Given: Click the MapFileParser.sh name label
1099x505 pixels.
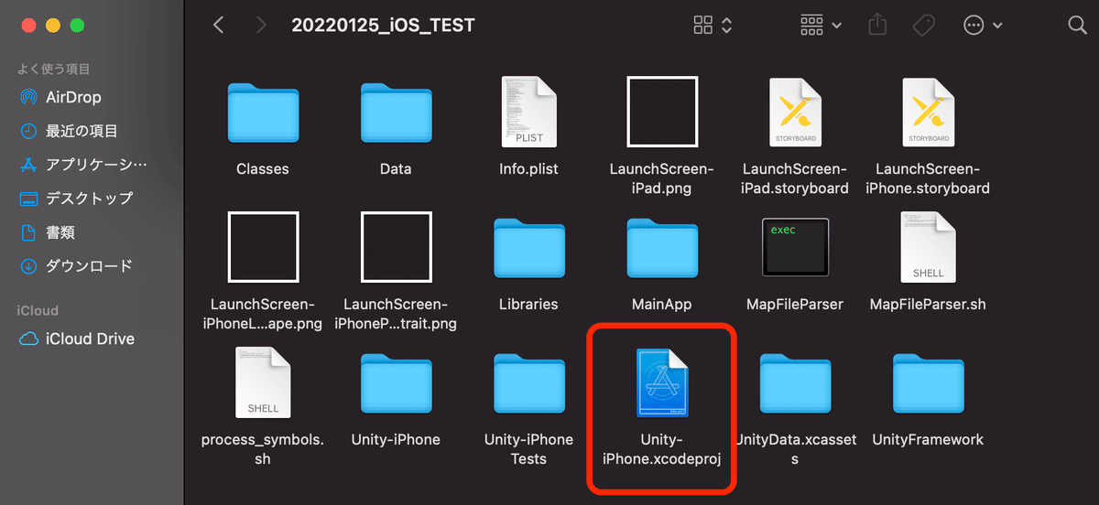Looking at the screenshot, I should 928,304.
